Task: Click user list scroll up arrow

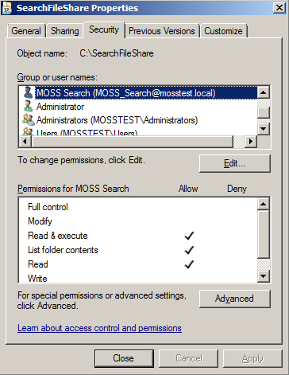Action: tap(264, 92)
